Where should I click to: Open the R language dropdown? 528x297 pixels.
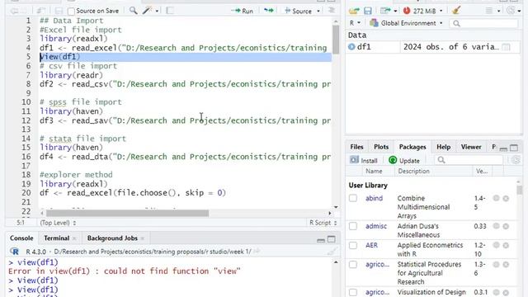355,23
